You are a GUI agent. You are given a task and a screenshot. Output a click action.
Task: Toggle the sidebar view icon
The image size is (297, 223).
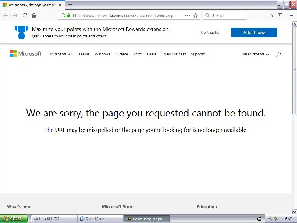click(280, 15)
